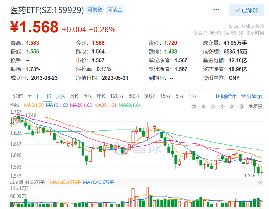The height and width of the screenshot is (209, 269).
Task: Switch to the 1分 chart tab
Action: point(192,96)
